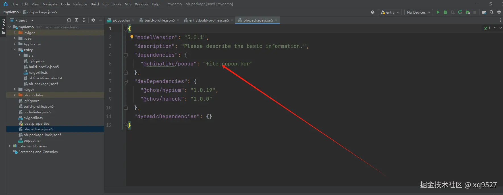Go to the next highlighted problem (down arrow)
503x195 pixels.
click(500, 28)
